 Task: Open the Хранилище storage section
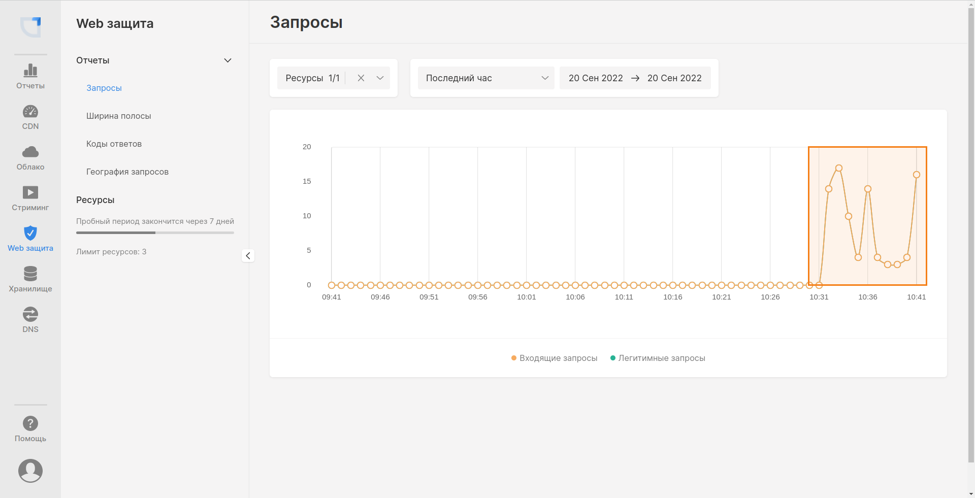pos(30,280)
